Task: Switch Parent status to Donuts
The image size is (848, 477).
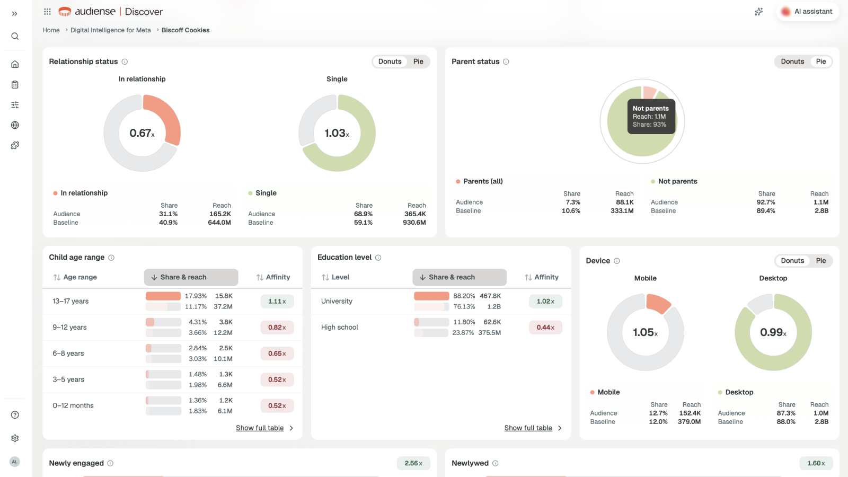Action: tap(792, 61)
